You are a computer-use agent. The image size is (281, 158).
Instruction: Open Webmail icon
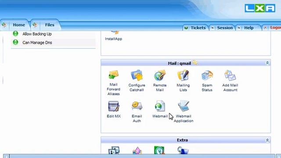point(160,106)
